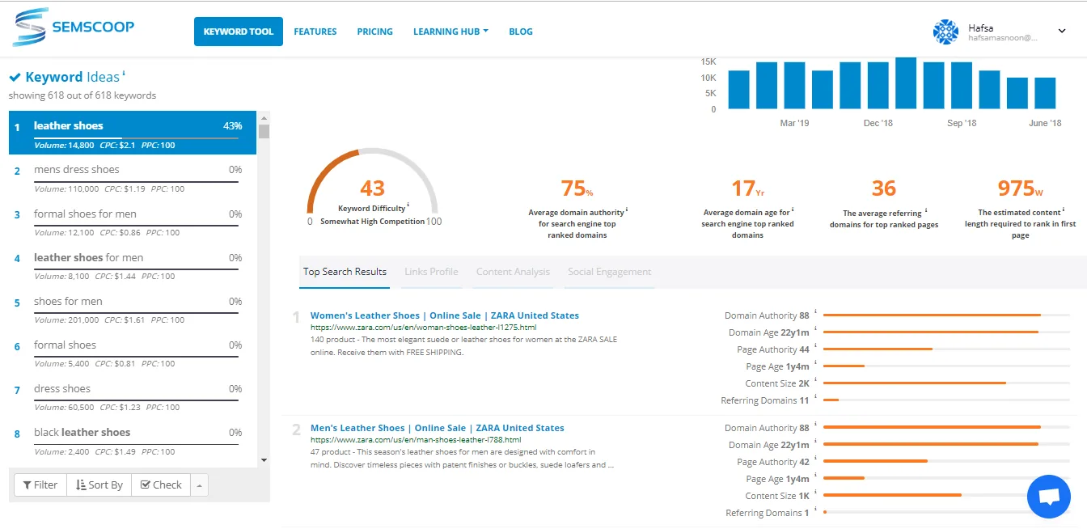Click the Semscoop logo
The image size is (1087, 529).
point(73,26)
